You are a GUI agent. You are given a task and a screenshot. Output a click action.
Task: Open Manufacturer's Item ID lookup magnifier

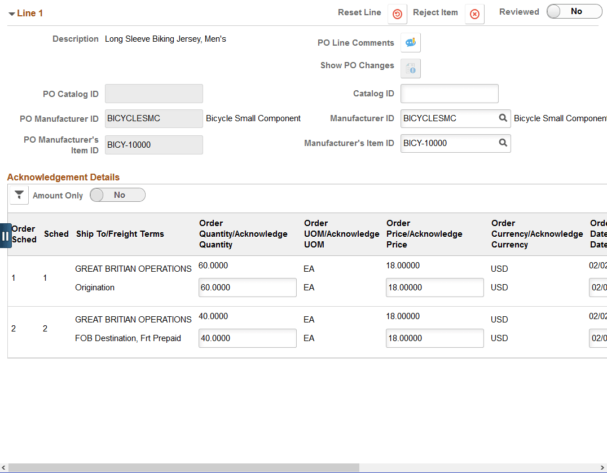click(x=503, y=143)
